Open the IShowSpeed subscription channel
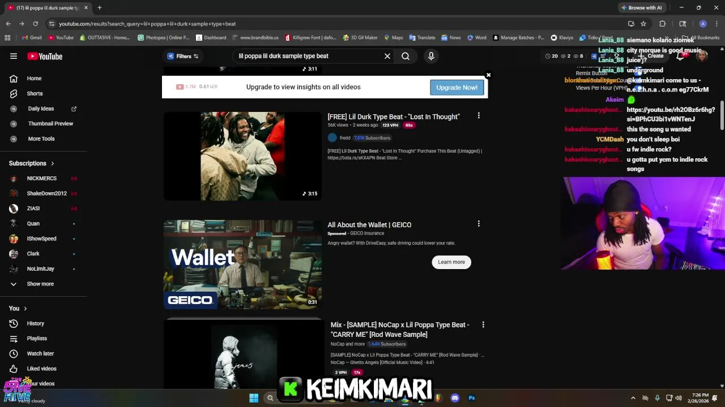The height and width of the screenshot is (407, 725). 42,239
